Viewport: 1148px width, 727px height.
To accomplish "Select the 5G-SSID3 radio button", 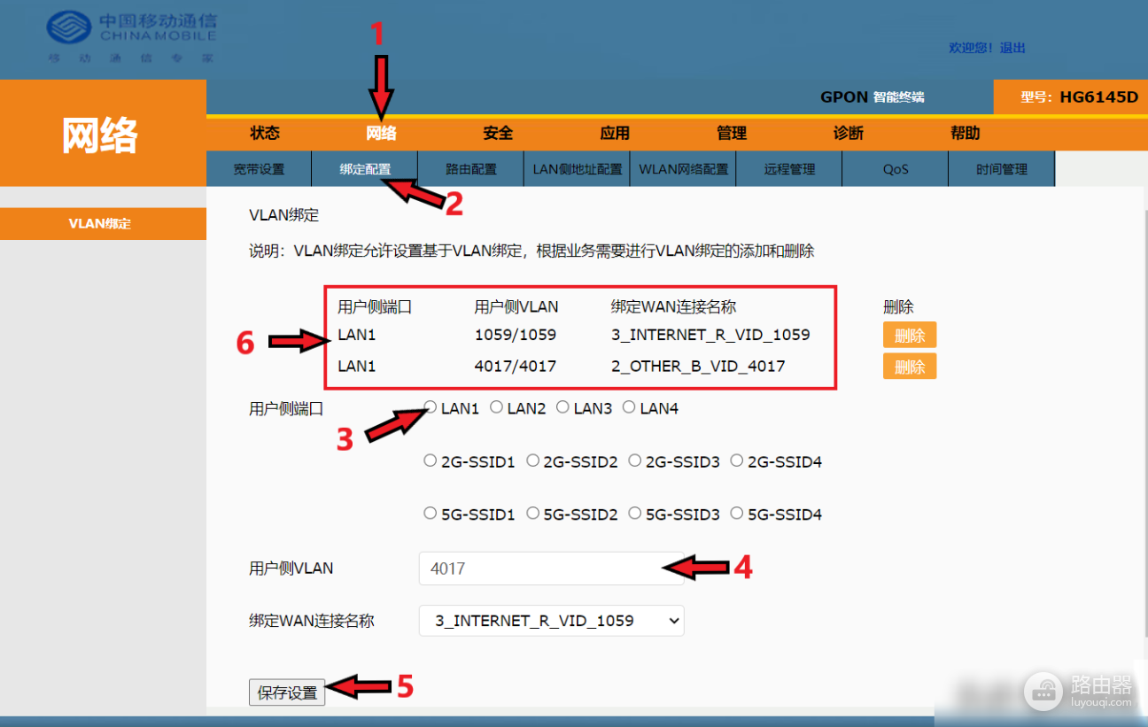I will click(x=635, y=513).
